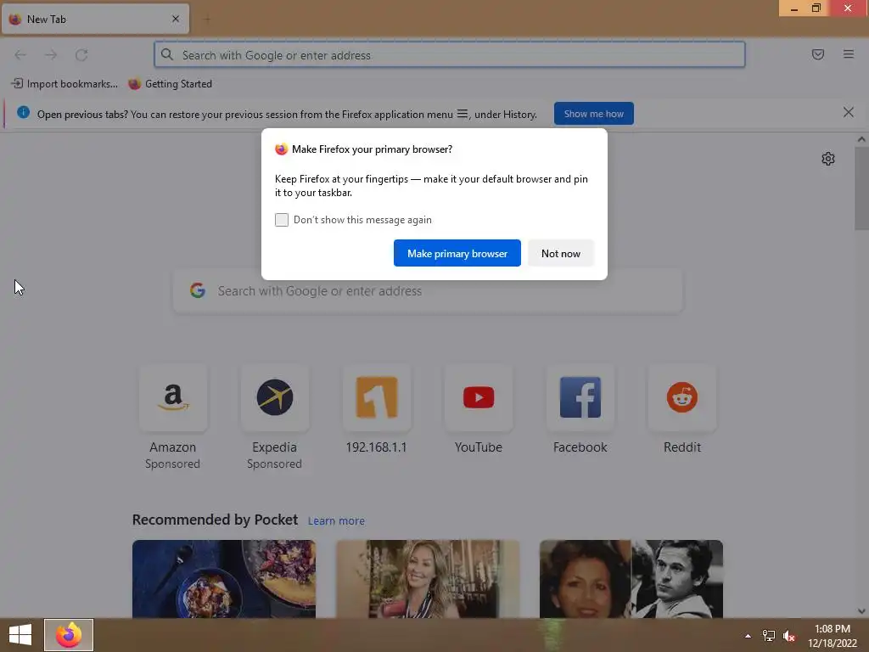Close the New Tab tab

coord(175,19)
